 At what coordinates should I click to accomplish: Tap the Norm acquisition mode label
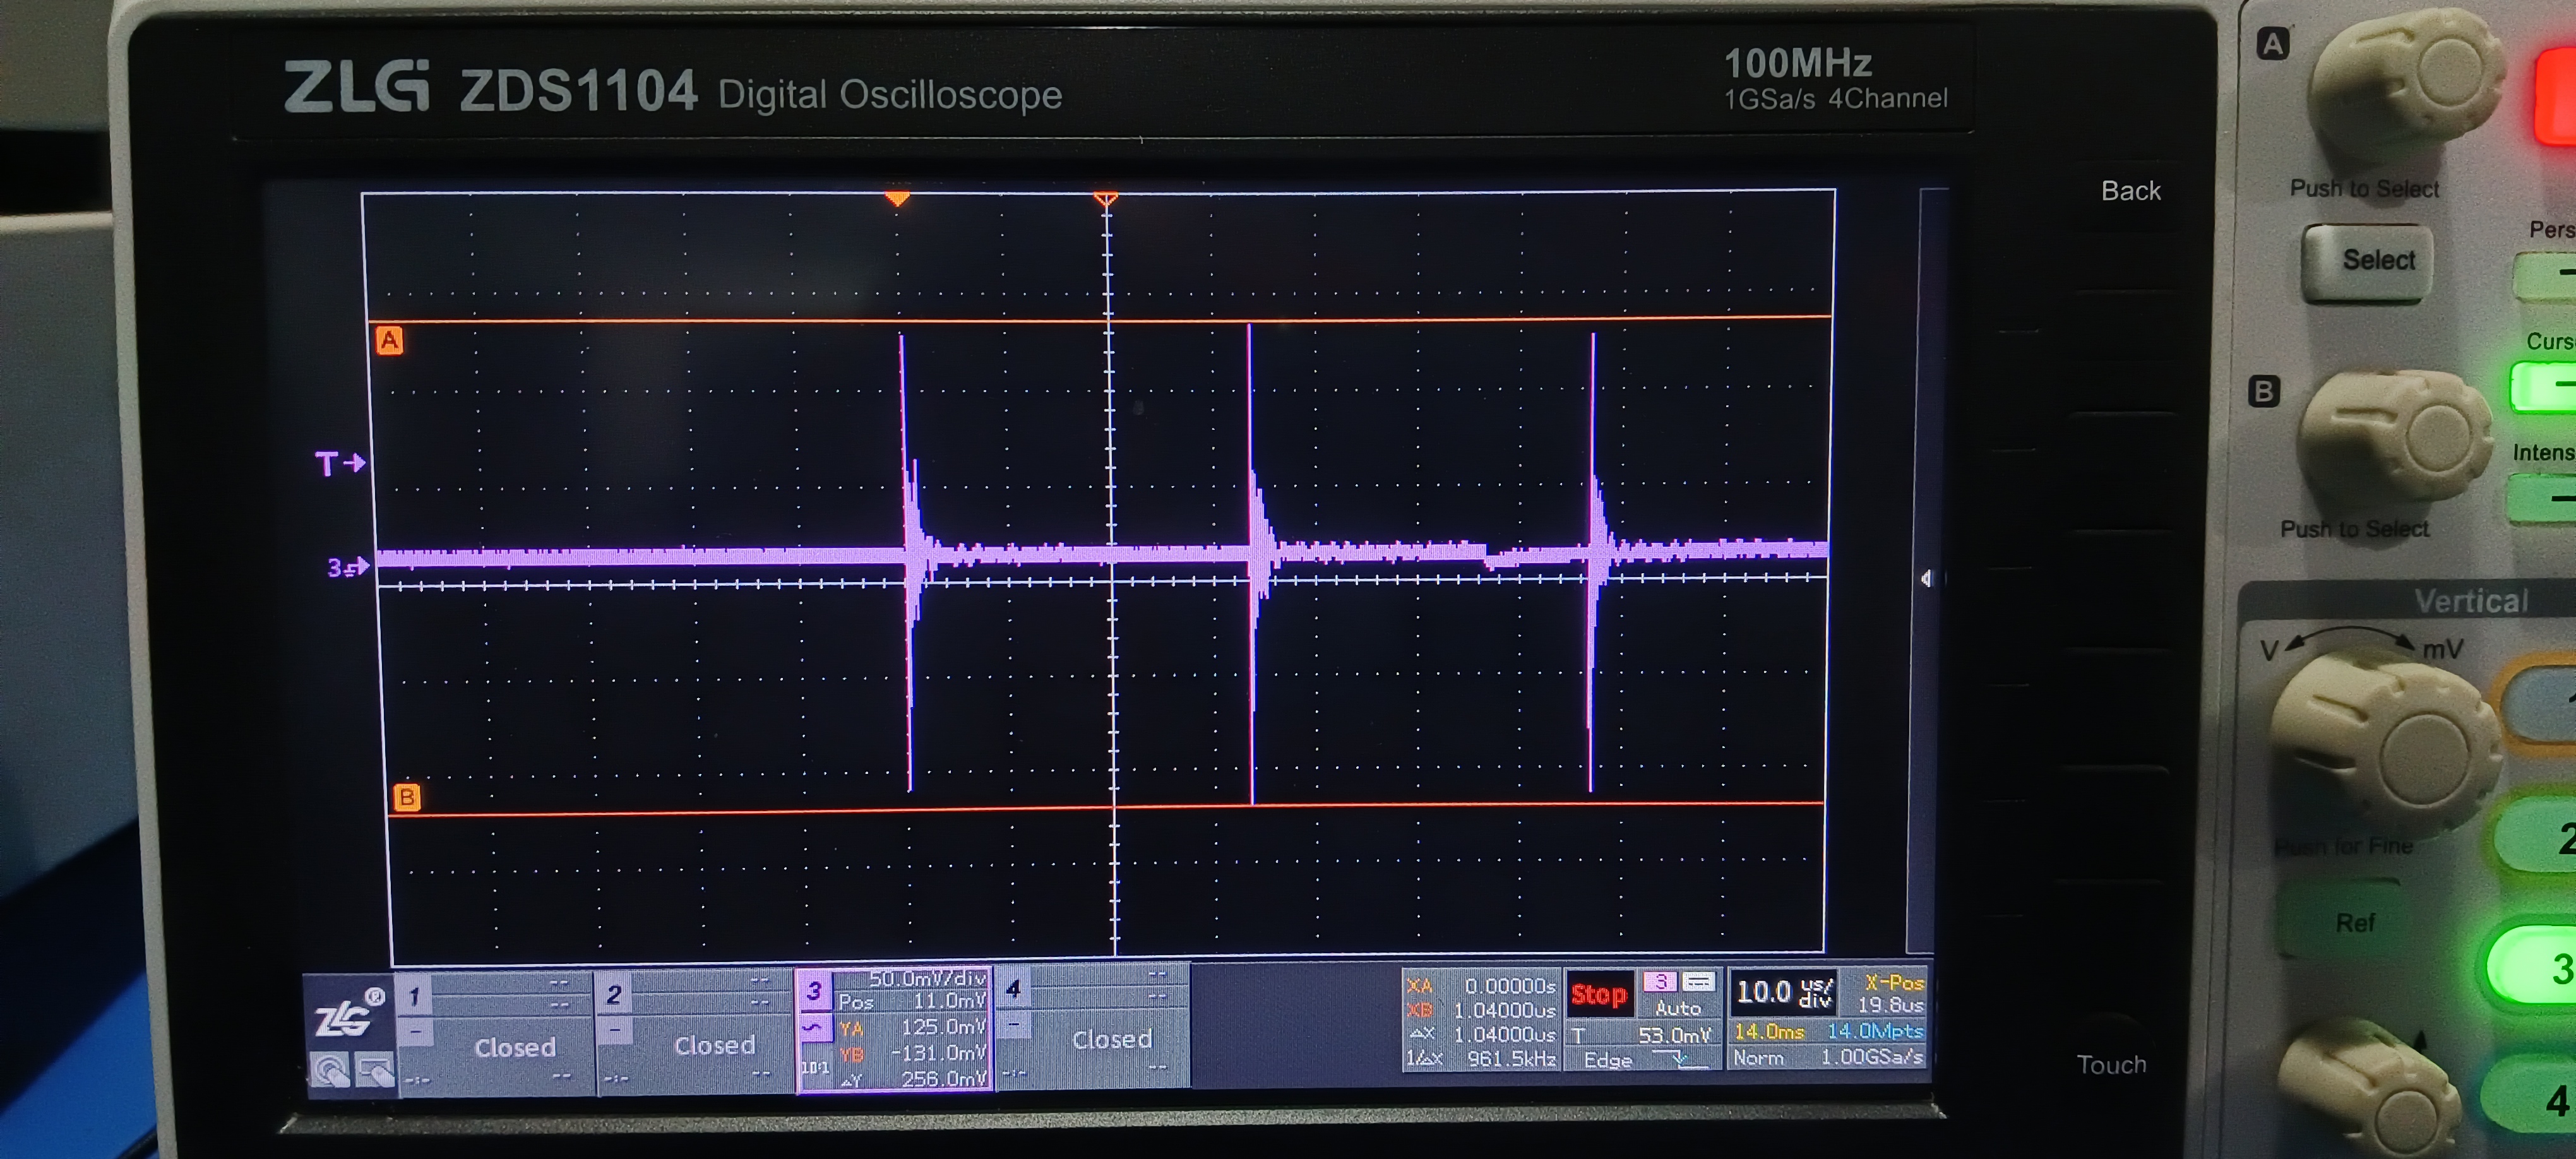tap(1758, 1058)
